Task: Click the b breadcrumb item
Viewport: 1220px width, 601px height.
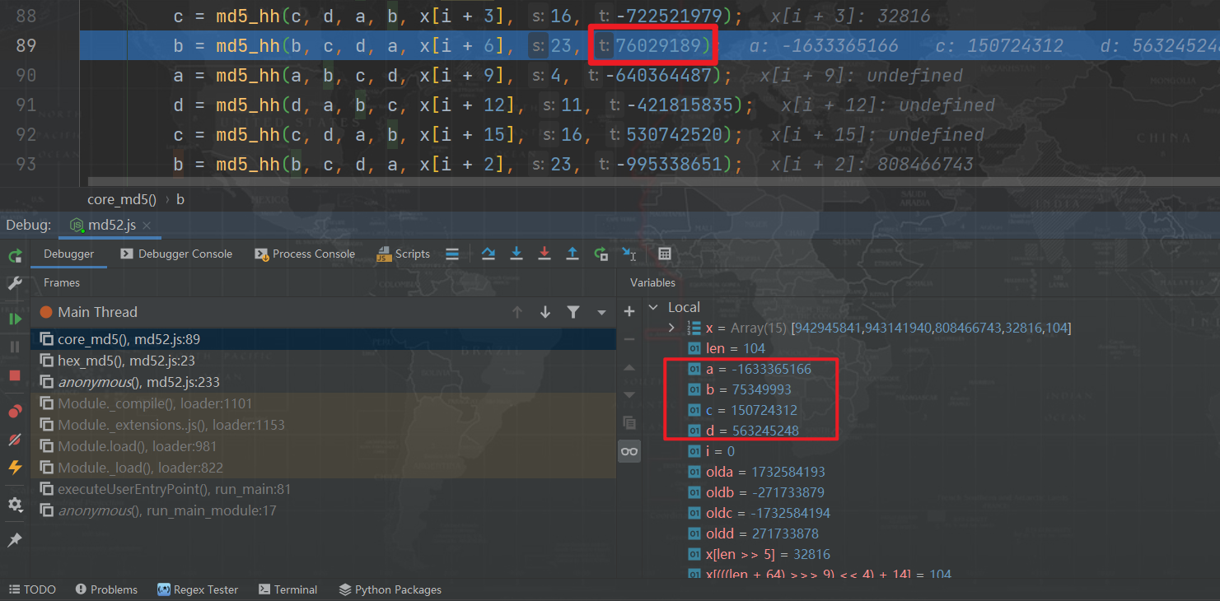Action: coord(180,199)
